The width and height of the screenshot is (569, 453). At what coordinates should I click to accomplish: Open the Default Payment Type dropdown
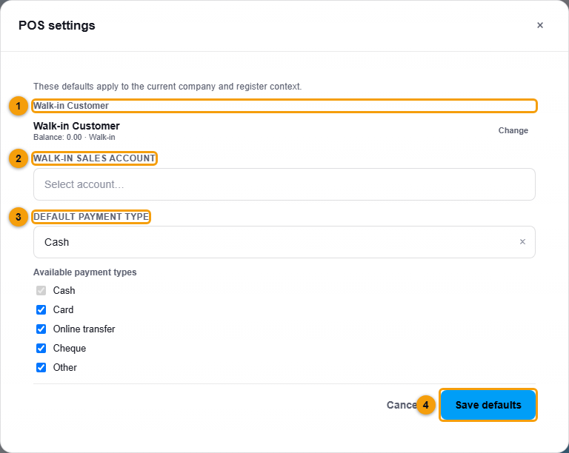click(284, 242)
